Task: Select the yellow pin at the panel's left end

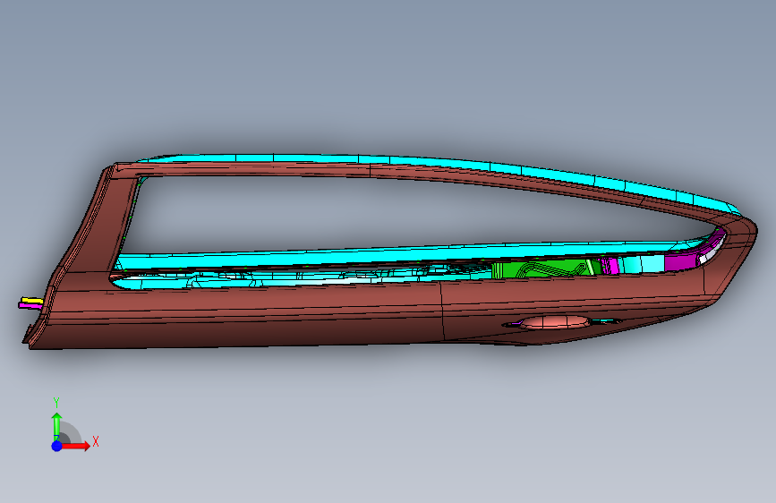Action: (32, 300)
